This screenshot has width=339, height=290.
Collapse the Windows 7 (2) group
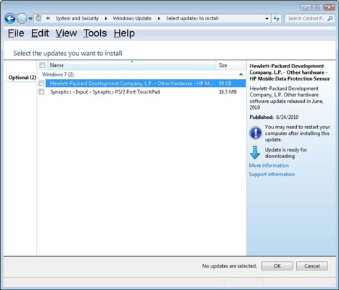click(241, 75)
